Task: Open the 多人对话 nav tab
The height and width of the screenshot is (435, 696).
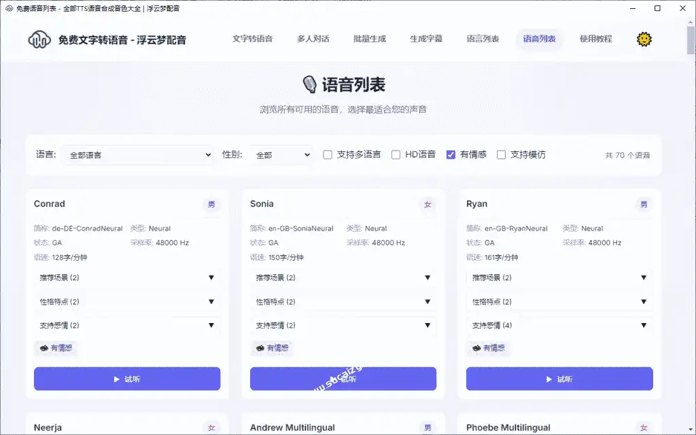Action: coord(313,39)
